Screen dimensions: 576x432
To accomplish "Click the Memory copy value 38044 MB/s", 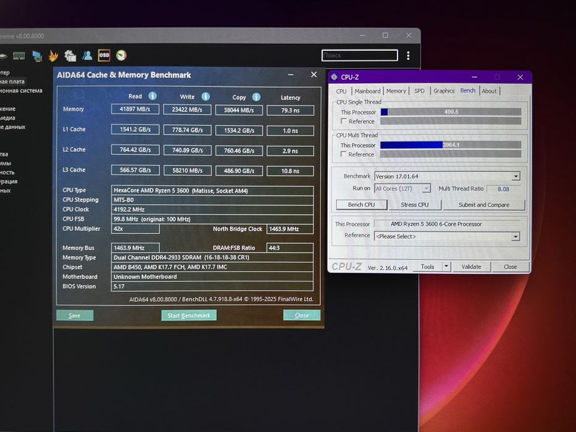I will (239, 110).
